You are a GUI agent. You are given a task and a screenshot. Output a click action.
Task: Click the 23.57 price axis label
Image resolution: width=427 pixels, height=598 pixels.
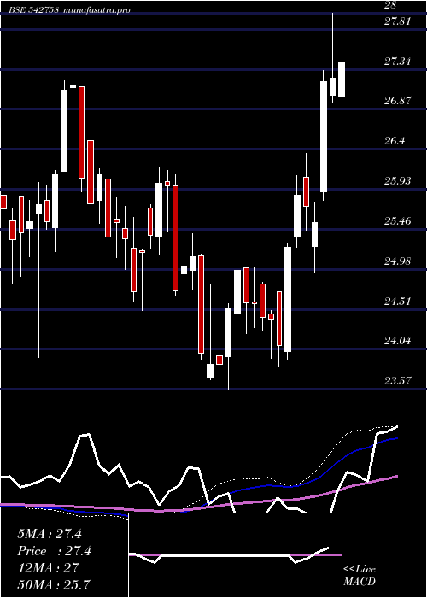(x=398, y=380)
